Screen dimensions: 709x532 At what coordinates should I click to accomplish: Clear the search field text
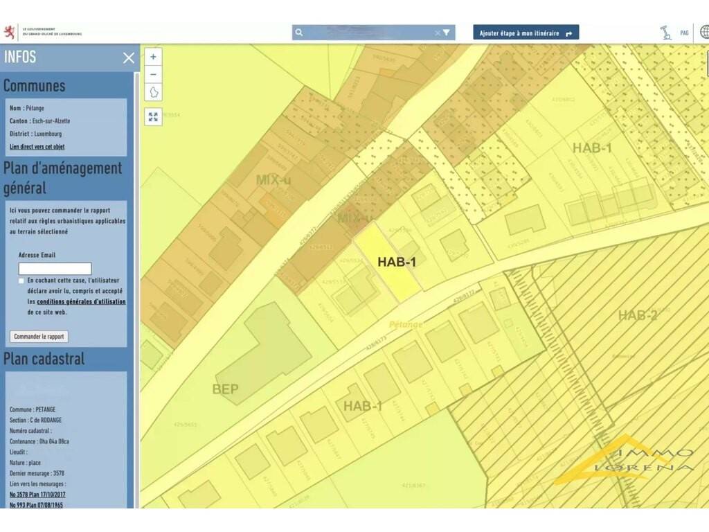[437, 33]
